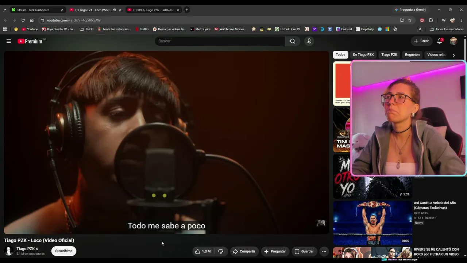This screenshot has height=263, width=467.
Task: Close the Stream - Kick Dashboard tab
Action: pos(62,10)
